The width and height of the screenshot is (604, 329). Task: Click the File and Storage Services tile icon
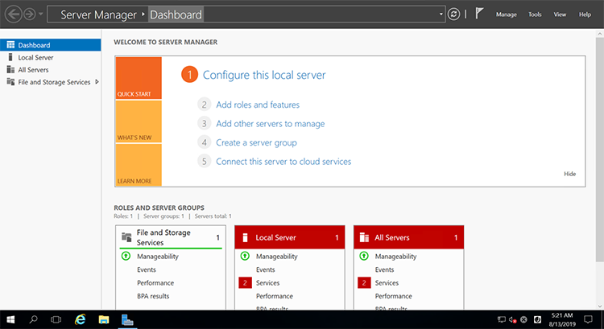click(x=126, y=237)
